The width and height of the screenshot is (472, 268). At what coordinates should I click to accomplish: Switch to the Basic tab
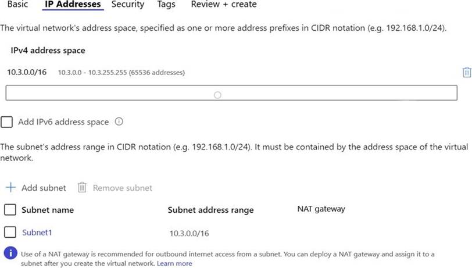point(17,5)
